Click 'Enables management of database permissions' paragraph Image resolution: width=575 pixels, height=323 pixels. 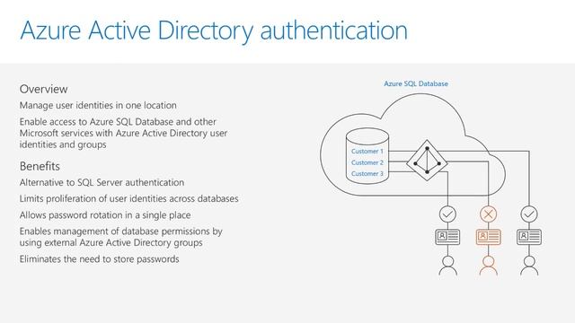tap(121, 237)
